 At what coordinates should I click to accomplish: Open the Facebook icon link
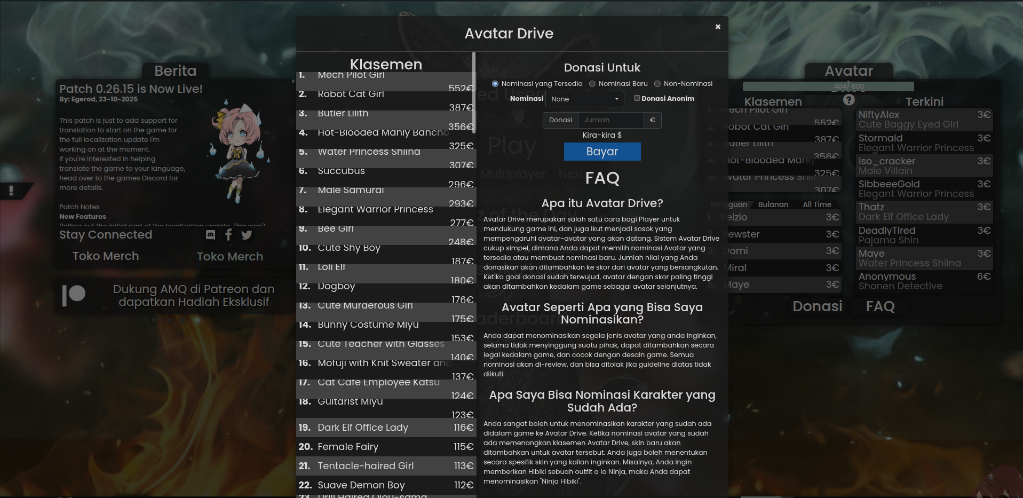[228, 235]
